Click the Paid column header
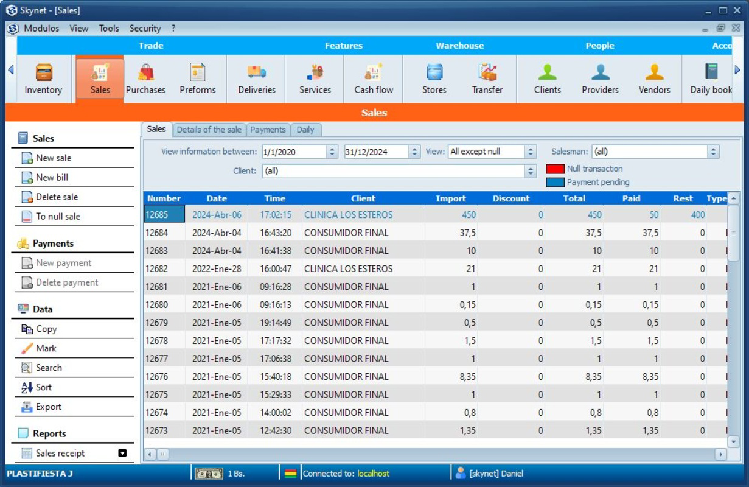Image resolution: width=749 pixels, height=487 pixels. coord(632,198)
